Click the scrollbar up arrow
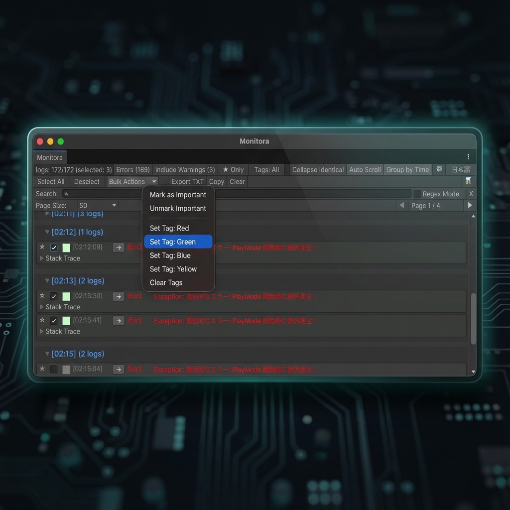The height and width of the screenshot is (510, 510). [473, 216]
